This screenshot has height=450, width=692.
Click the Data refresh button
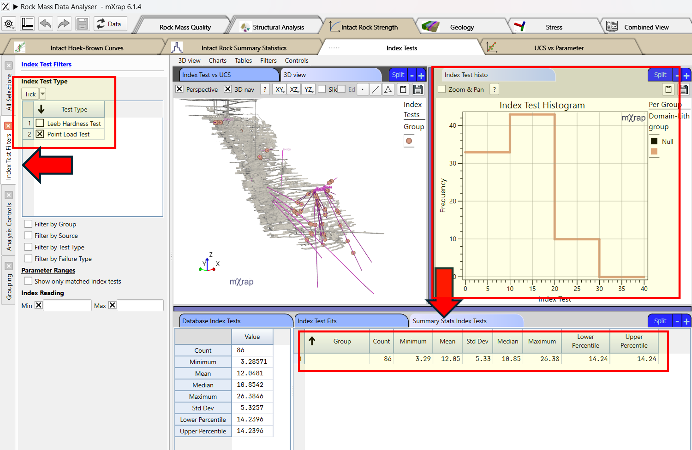(x=110, y=24)
